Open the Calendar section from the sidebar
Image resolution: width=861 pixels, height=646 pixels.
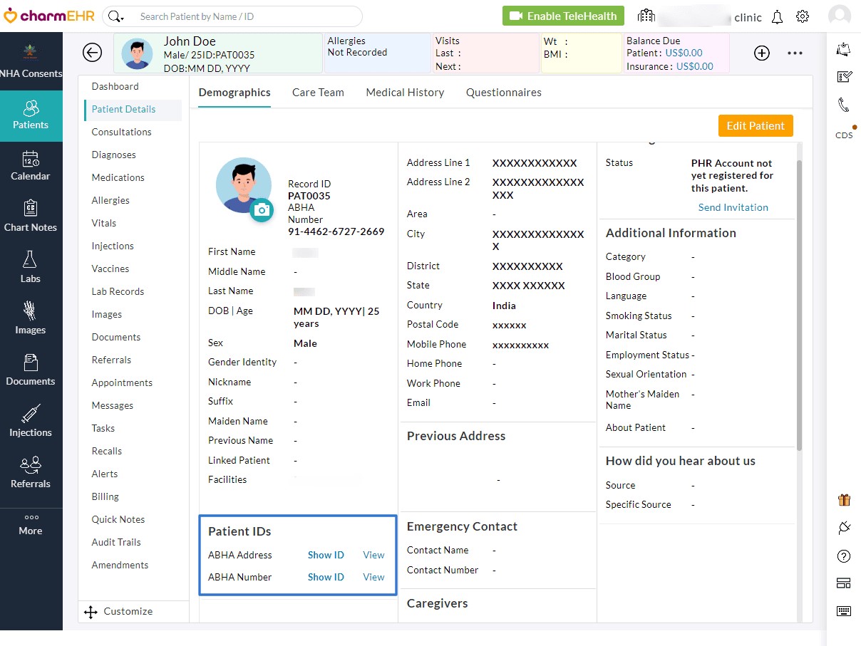[31, 166]
